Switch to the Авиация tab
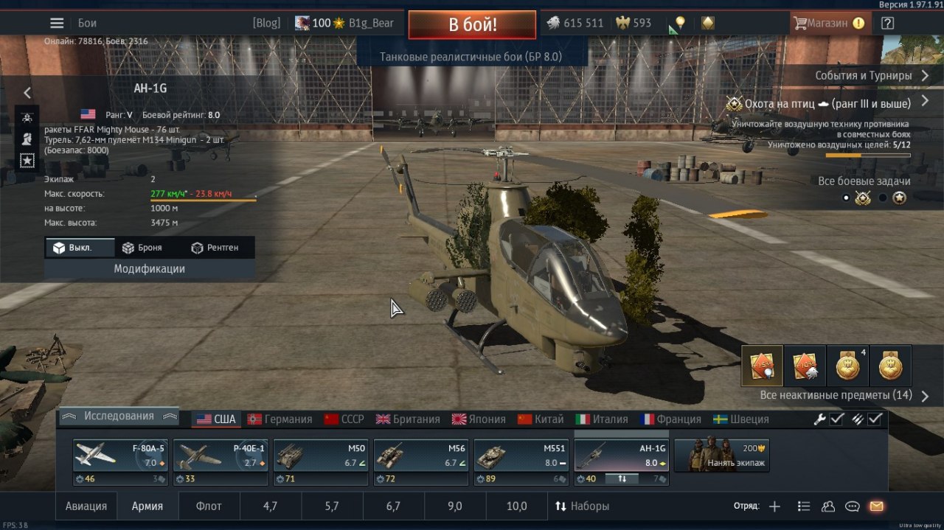Image resolution: width=944 pixels, height=530 pixels. 86,506
